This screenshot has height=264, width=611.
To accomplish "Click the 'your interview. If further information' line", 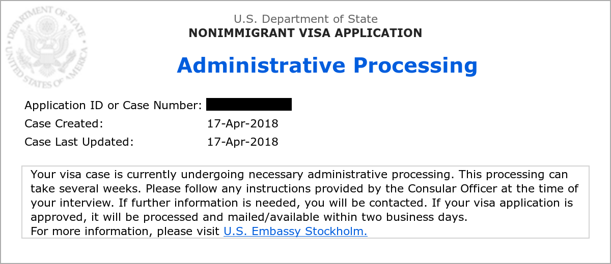I will click(302, 203).
